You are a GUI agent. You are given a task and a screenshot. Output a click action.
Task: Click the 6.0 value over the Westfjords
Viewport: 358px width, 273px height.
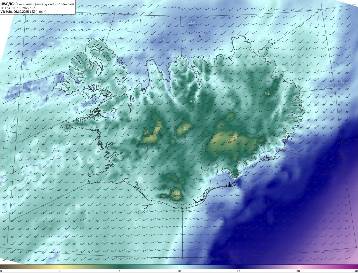(86, 68)
